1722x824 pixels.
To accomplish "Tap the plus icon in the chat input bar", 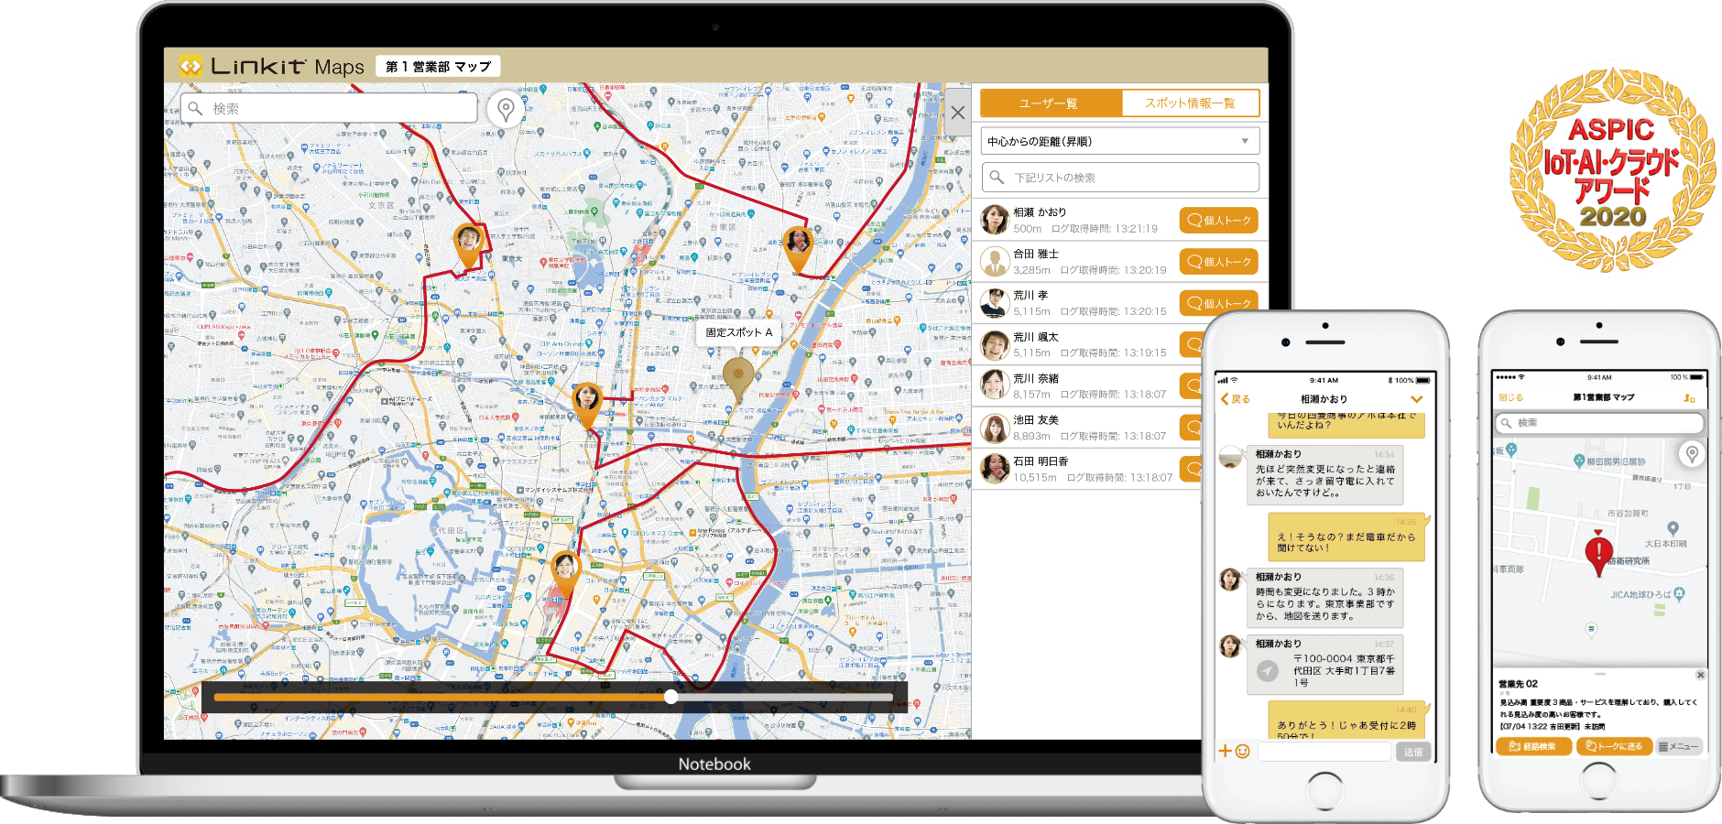I will 1224,750.
